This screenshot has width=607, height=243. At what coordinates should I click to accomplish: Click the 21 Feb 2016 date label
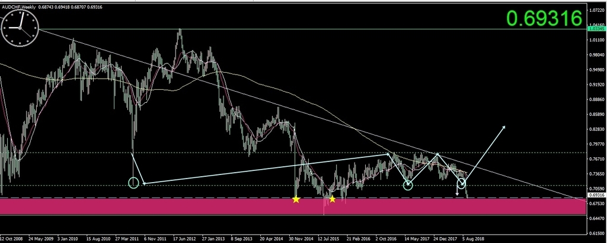[358, 239]
